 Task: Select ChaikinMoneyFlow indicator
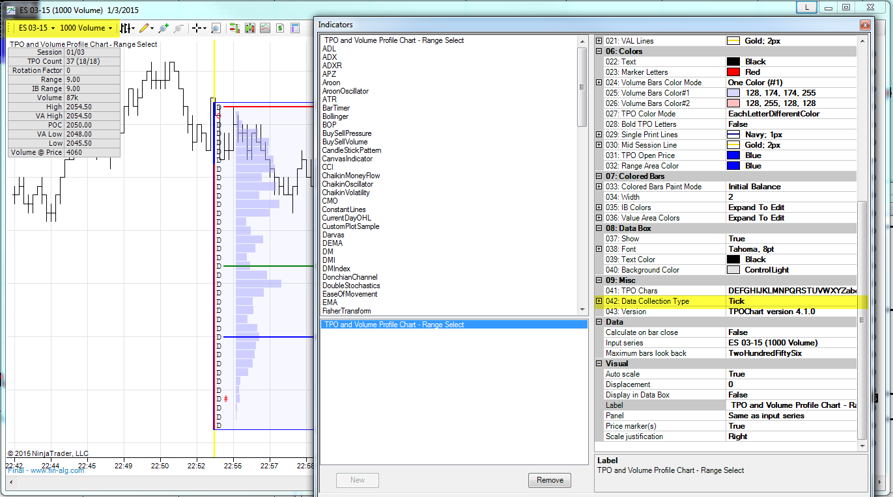click(351, 176)
